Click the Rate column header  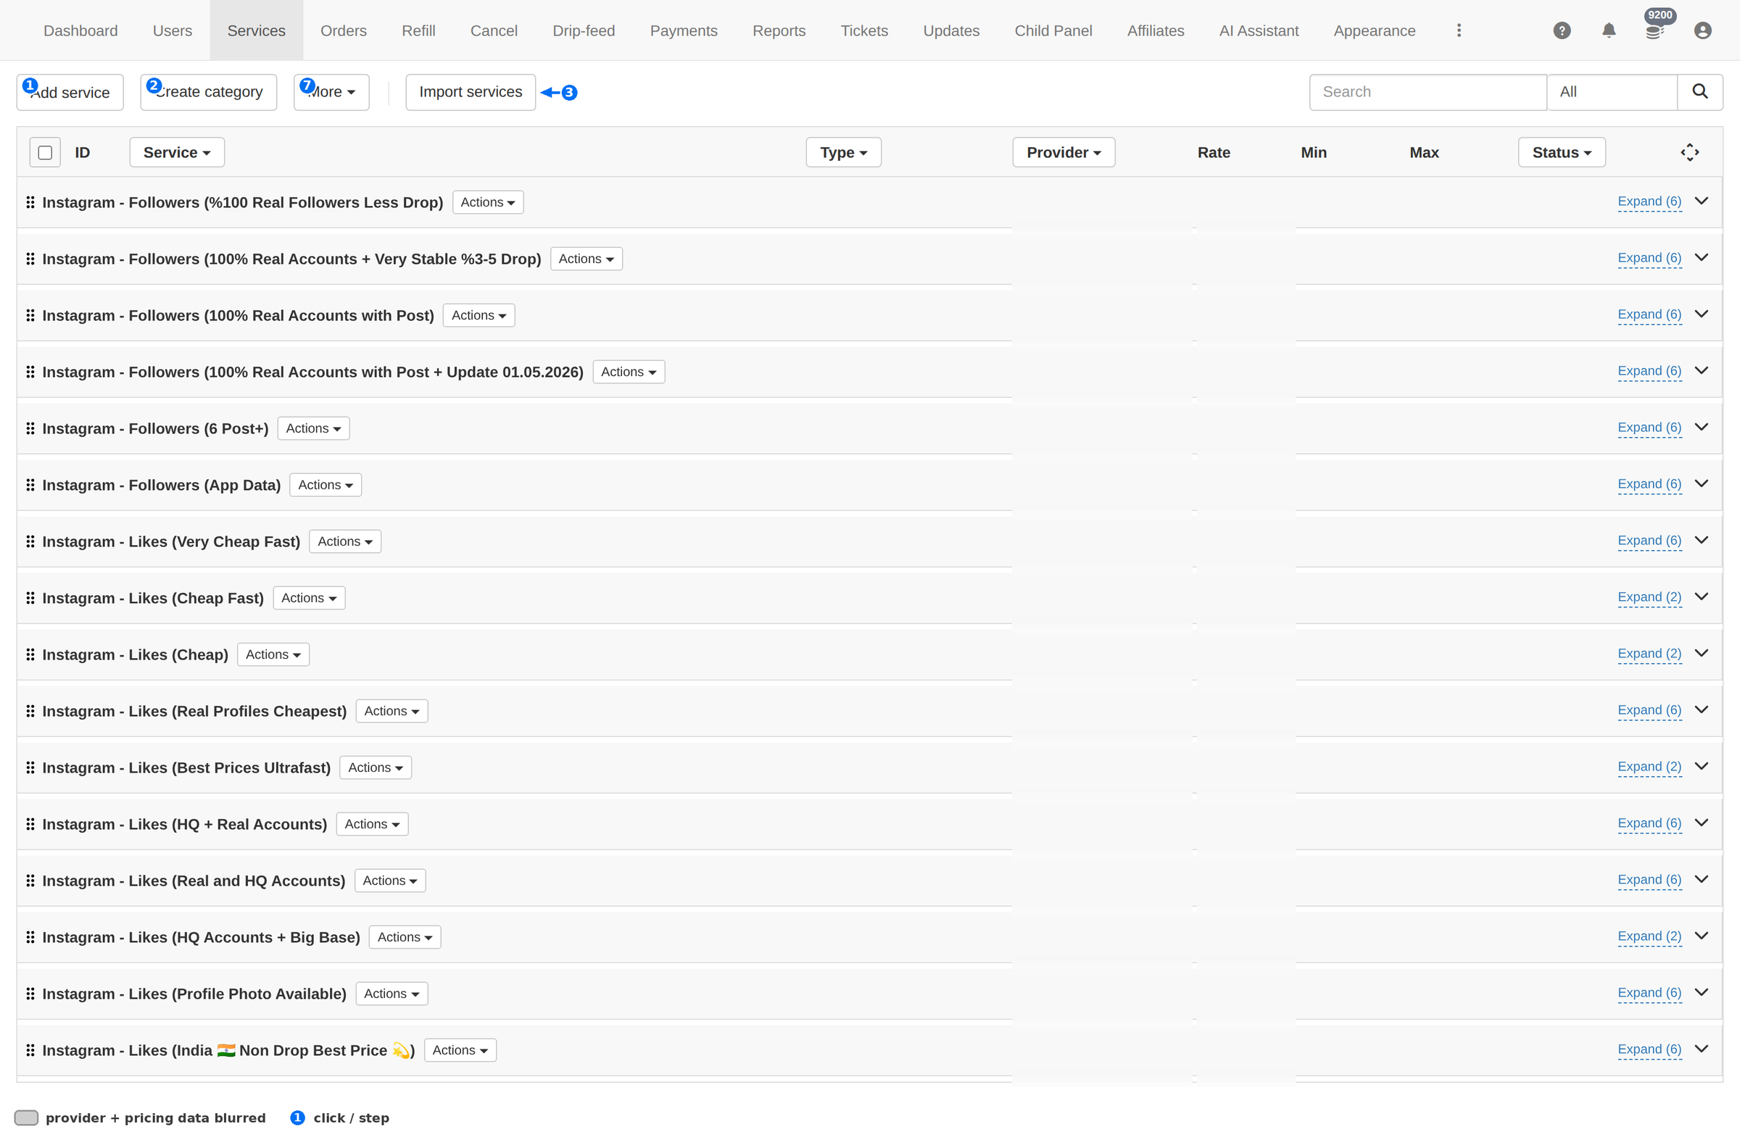(1214, 152)
